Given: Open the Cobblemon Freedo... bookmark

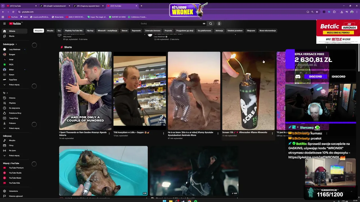Looking at the screenshot, I should 137,17.
